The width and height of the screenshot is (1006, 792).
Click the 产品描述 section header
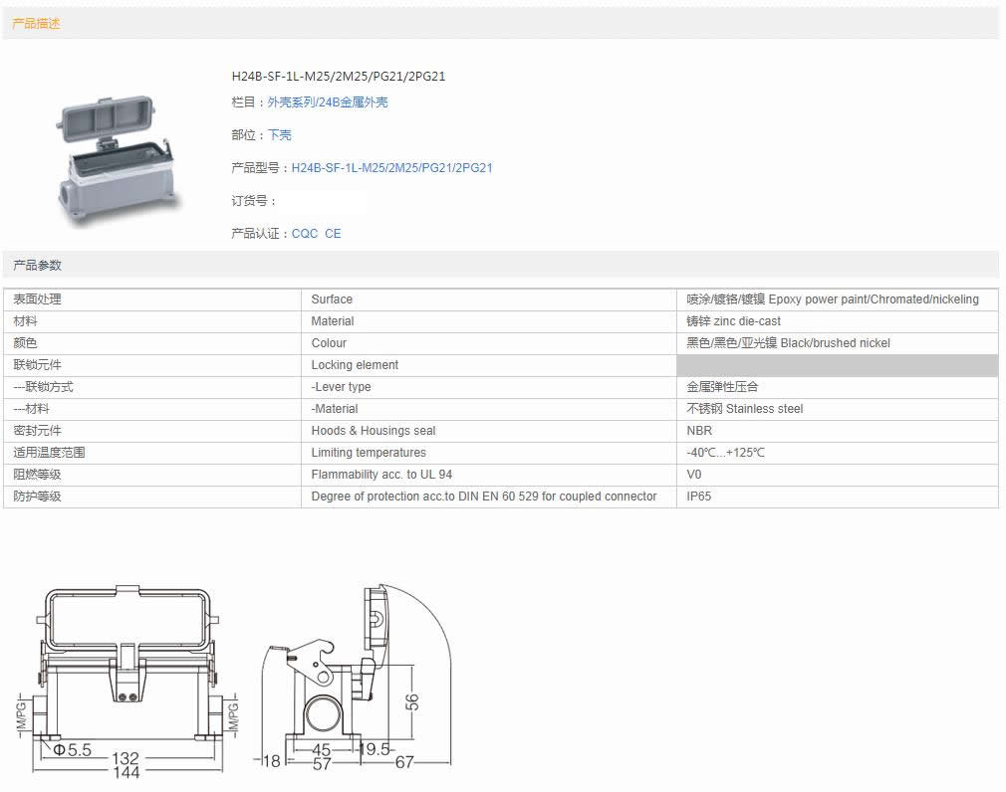[36, 23]
